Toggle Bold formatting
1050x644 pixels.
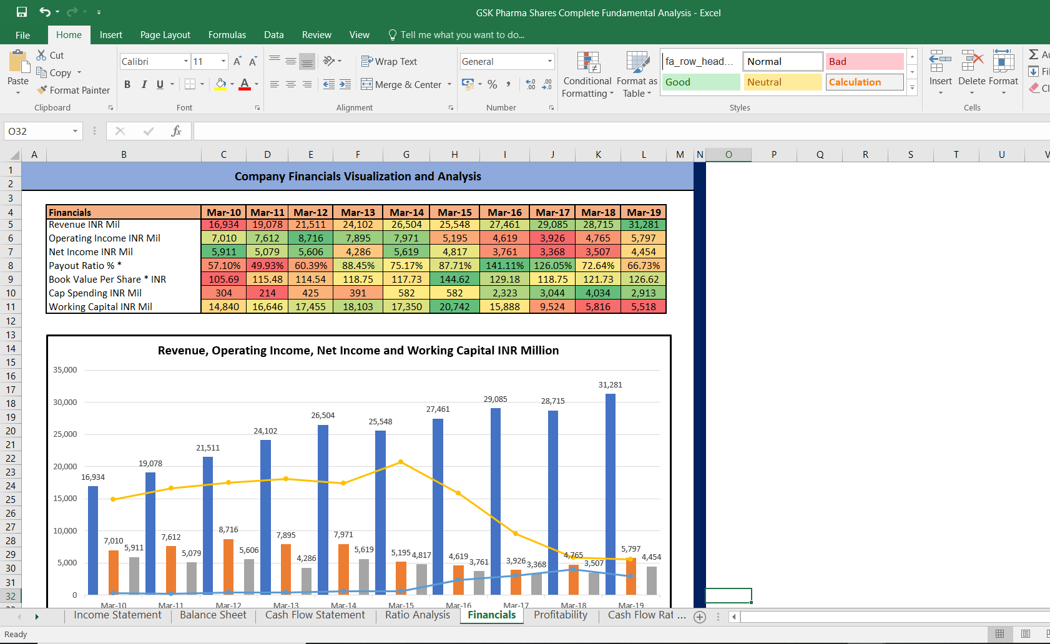pyautogui.click(x=127, y=84)
